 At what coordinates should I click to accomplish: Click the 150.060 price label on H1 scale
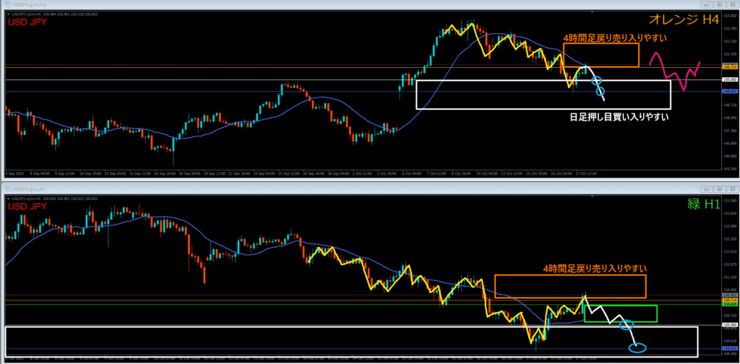coord(729,326)
